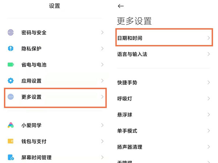The width and height of the screenshot is (218, 163).
Task: Expand the 扬声器清理 chevron arrow
Action: (209, 147)
